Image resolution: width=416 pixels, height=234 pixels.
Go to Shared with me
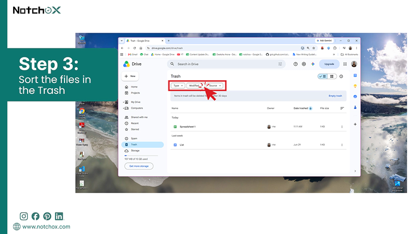click(x=139, y=117)
